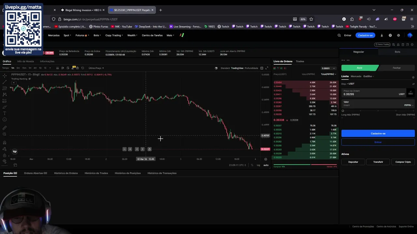Open the time axis settings gear icon
The height and width of the screenshot is (234, 417).
266,159
